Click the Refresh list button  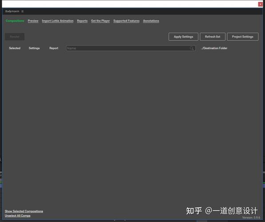213,37
